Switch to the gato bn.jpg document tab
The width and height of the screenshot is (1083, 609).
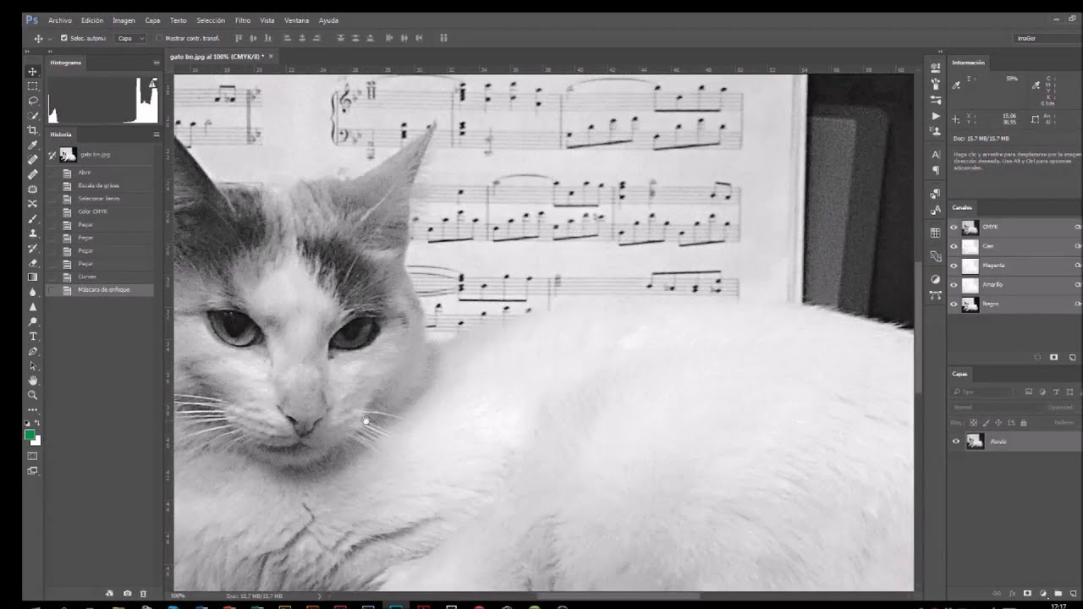[x=217, y=57]
